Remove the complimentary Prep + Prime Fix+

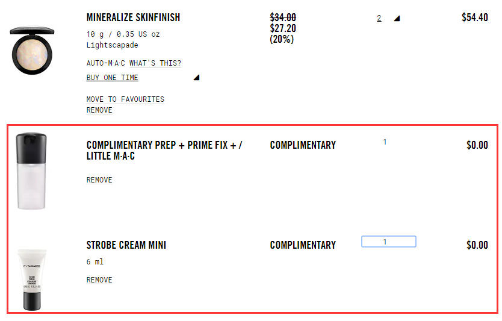click(x=99, y=180)
